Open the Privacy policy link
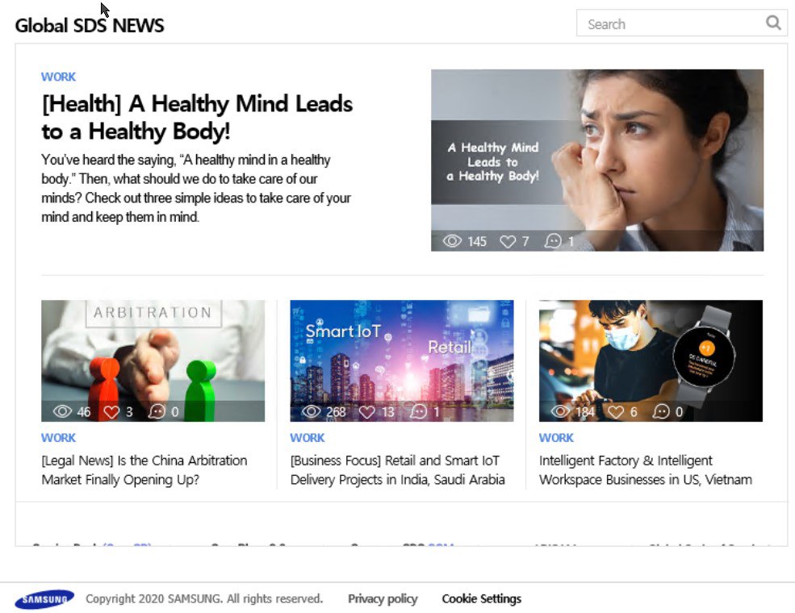Screen dimensions: 795x613 click(383, 598)
